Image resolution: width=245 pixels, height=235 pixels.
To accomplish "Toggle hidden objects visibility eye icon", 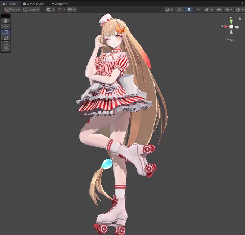I will coord(219,10).
